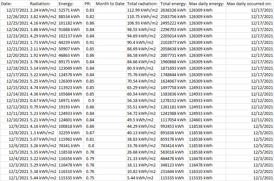Click energy cell 52571 kWh
The image size is (274, 181).
(71, 10)
